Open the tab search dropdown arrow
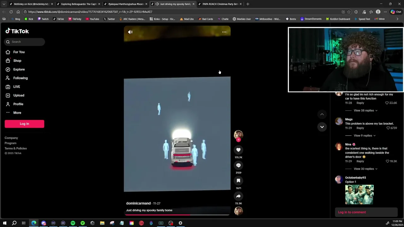Image resolution: width=404 pixels, height=227 pixels. [4, 4]
